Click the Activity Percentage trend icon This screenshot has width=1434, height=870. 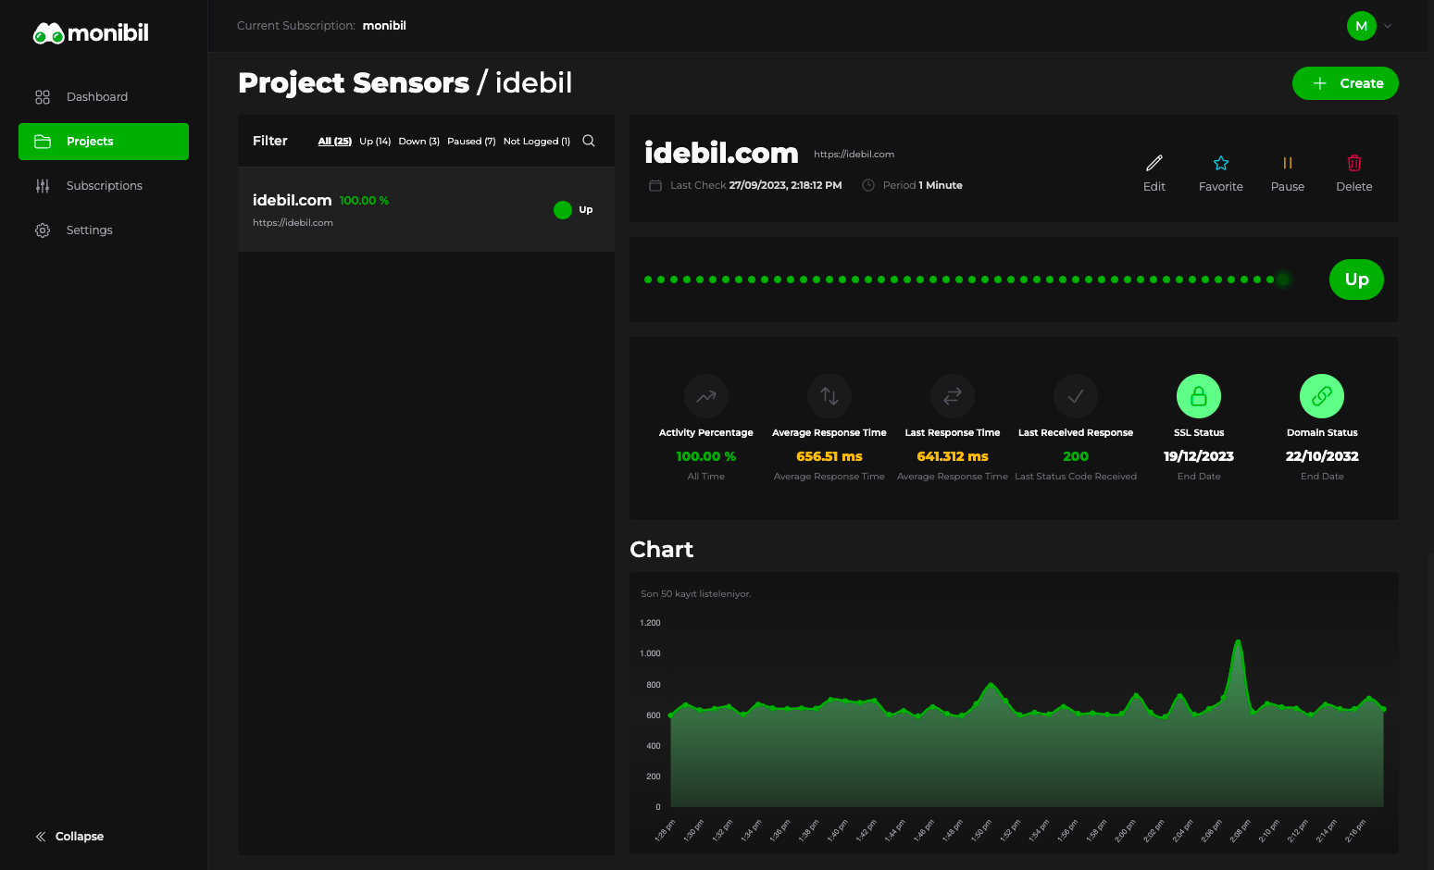[706, 396]
